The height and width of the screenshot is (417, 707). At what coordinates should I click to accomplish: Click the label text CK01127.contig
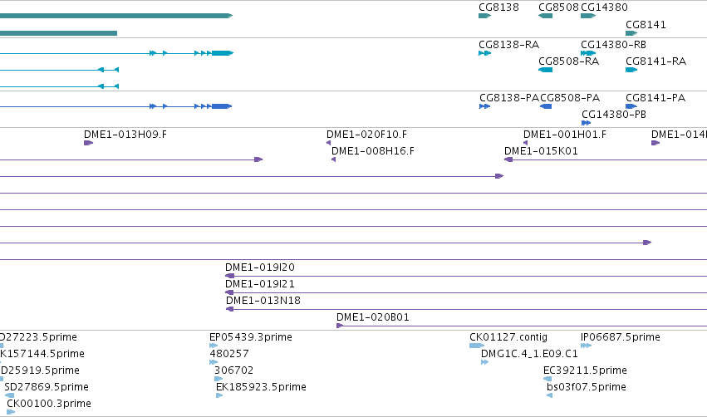[x=508, y=337]
